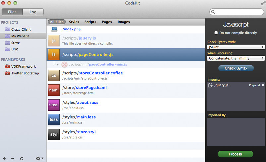Select the All Files filter

click(x=57, y=22)
